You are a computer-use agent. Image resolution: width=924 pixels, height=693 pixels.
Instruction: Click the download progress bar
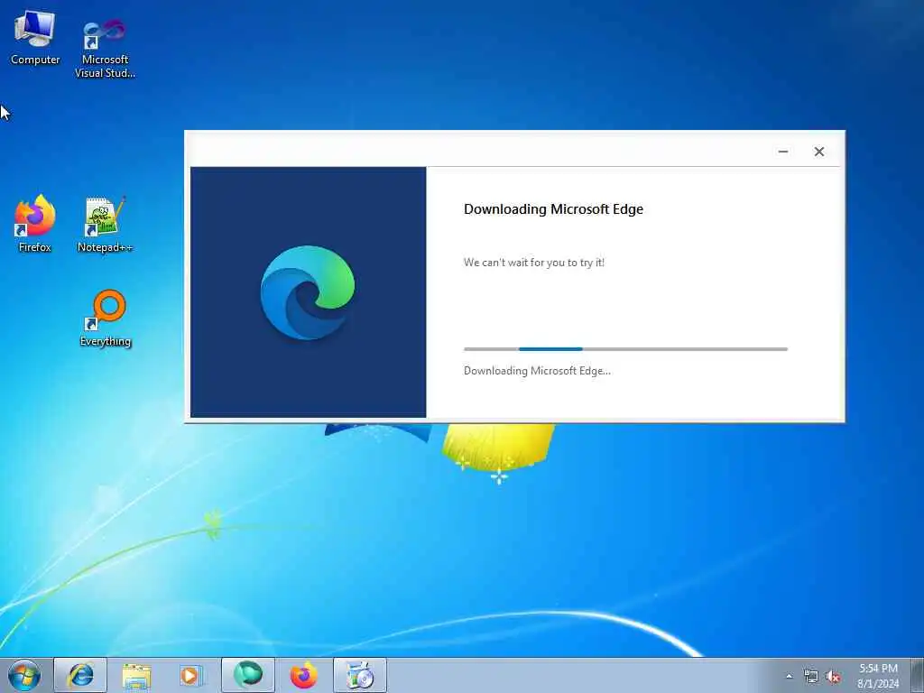[625, 349]
